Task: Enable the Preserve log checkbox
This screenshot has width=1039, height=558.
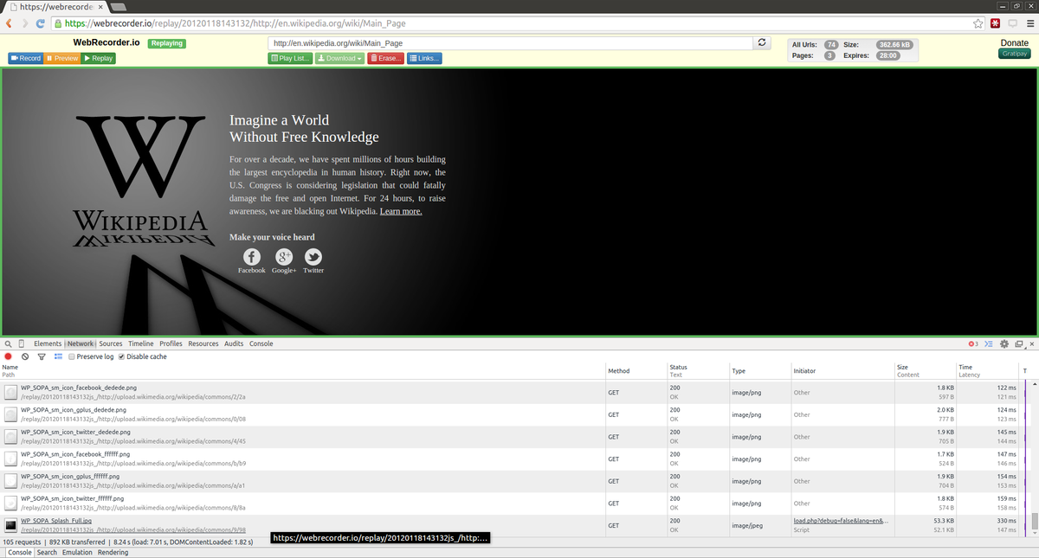Action: [72, 356]
